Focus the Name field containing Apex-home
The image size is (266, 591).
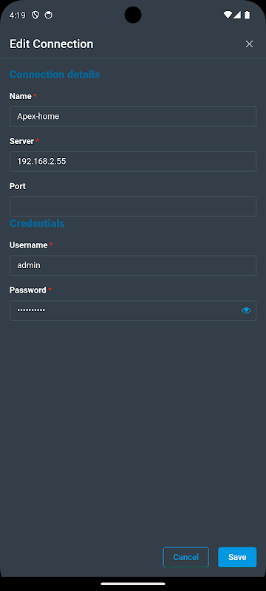(133, 117)
